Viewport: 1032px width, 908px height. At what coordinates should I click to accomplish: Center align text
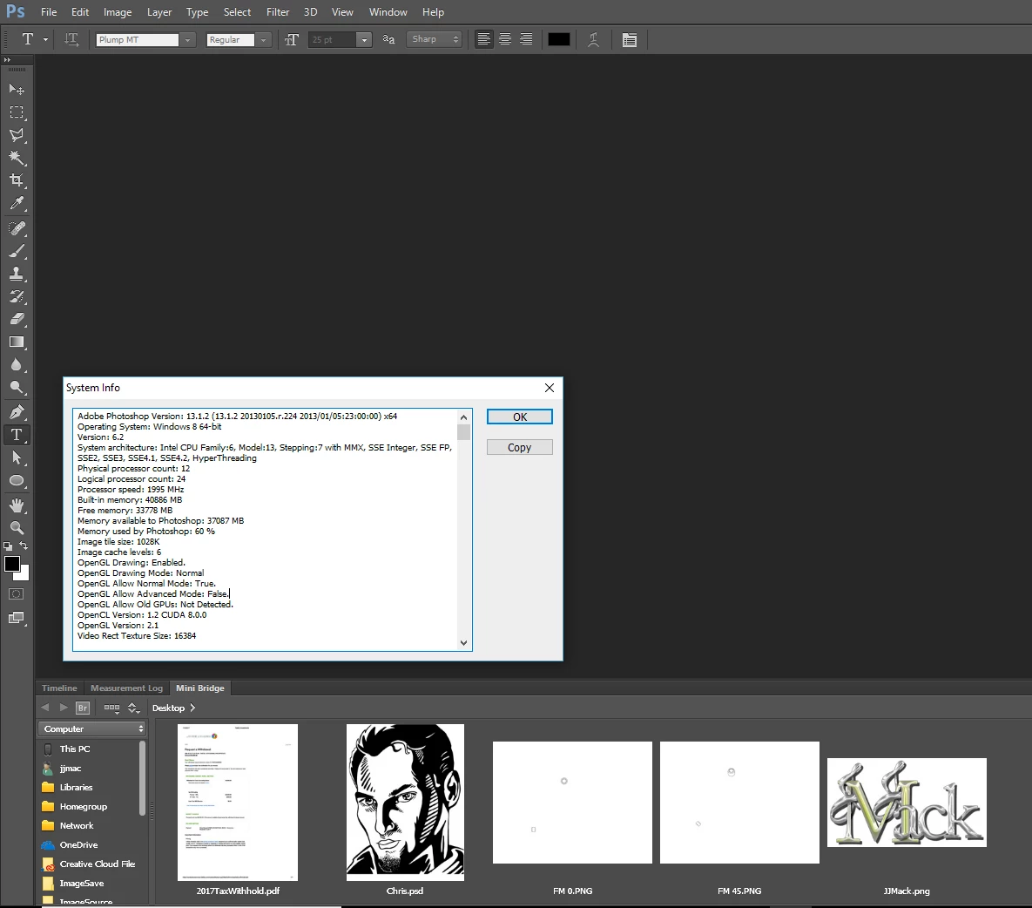pos(505,39)
